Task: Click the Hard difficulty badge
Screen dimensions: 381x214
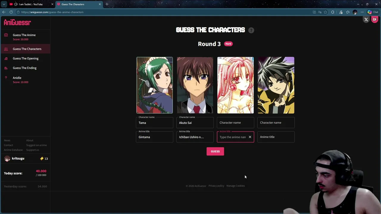Action: click(x=228, y=44)
